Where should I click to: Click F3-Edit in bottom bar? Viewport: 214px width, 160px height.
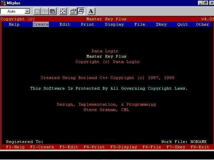click(x=69, y=147)
